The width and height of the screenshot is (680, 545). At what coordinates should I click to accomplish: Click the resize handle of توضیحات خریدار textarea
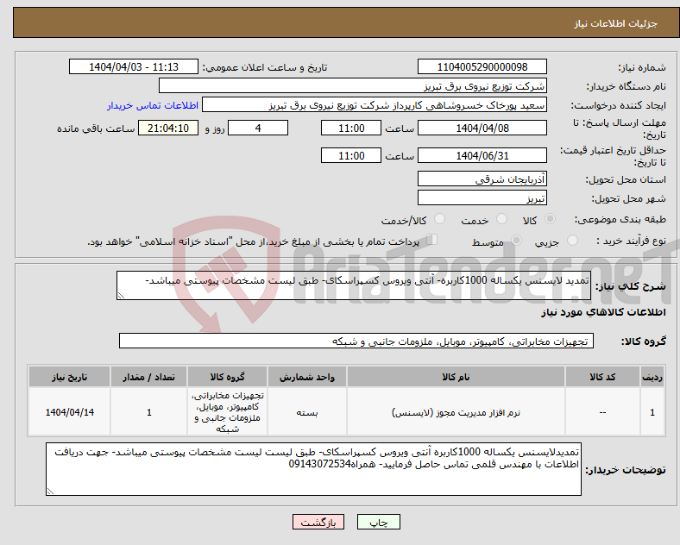tap(50, 492)
